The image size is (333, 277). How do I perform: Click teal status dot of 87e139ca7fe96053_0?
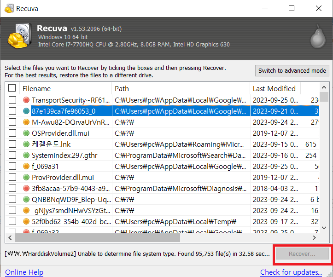(26, 111)
